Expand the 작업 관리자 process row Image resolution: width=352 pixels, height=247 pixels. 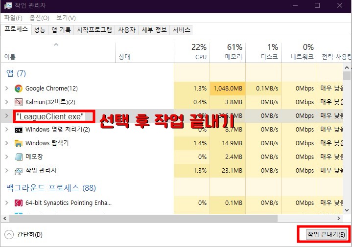pyautogui.click(x=7, y=171)
